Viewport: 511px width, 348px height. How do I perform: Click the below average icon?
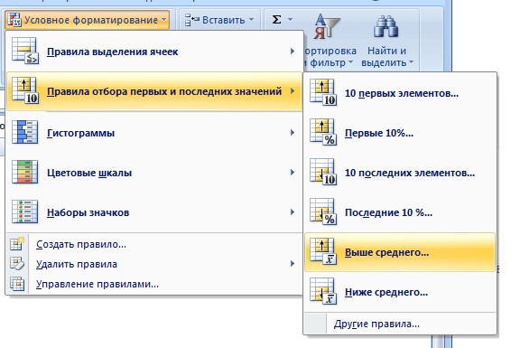click(x=323, y=292)
